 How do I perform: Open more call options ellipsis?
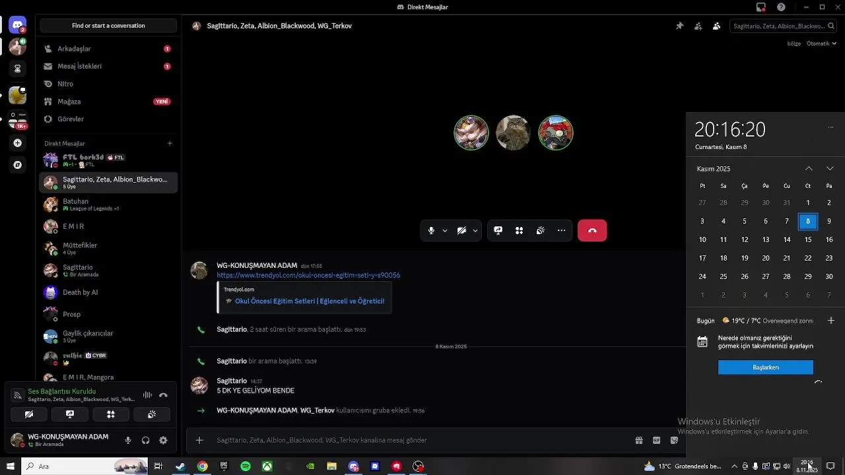(562, 230)
